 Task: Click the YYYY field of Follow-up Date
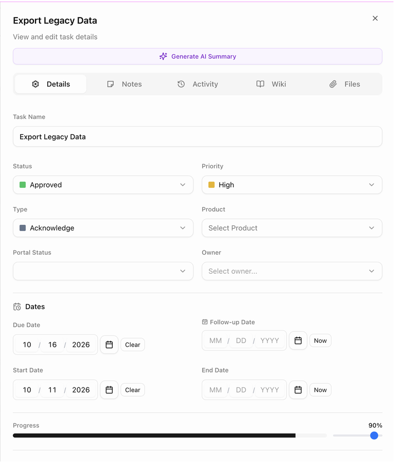click(270, 341)
